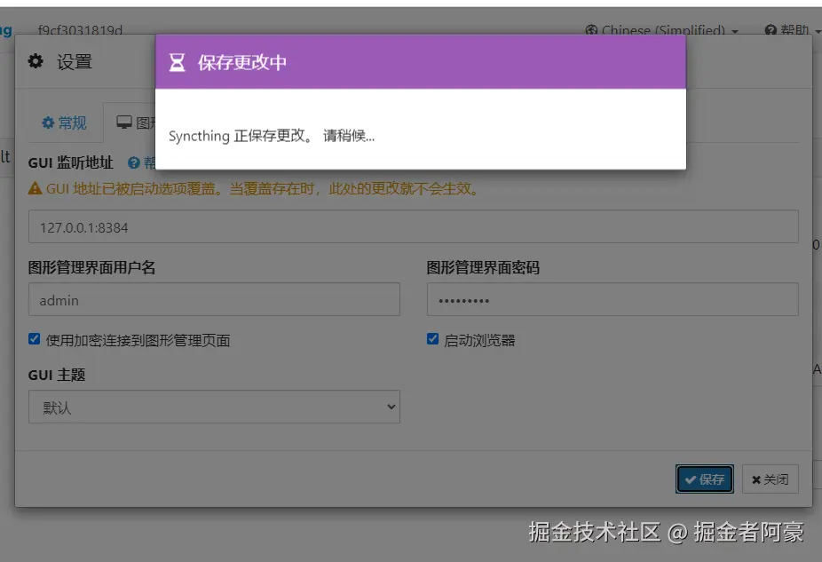The image size is (822, 562).
Task: Toggle the 启动浏览器 checkbox
Action: (432, 339)
